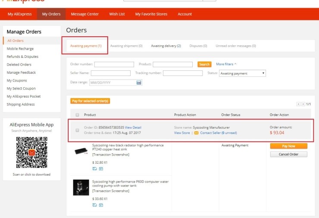Focus the Date range MM/DD/YYYY field
This screenshot has width=319, height=218.
point(116,82)
